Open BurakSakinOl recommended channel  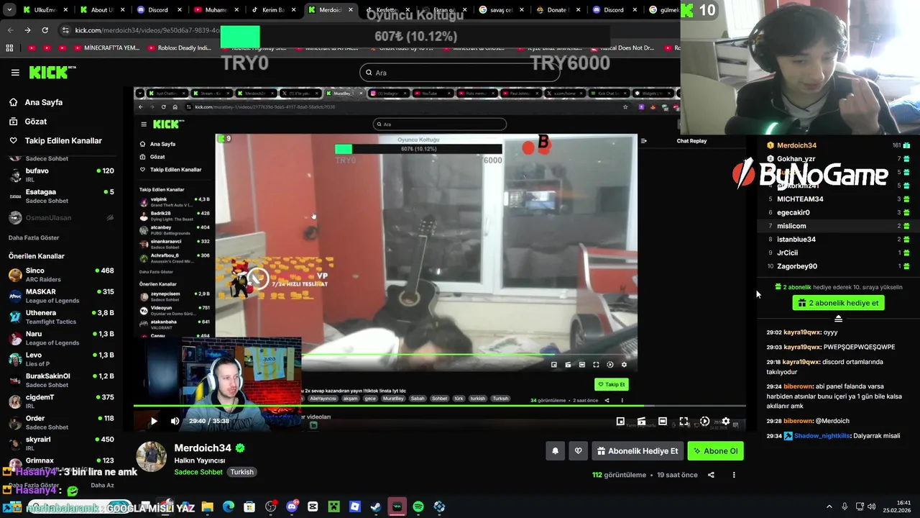[x=61, y=380]
